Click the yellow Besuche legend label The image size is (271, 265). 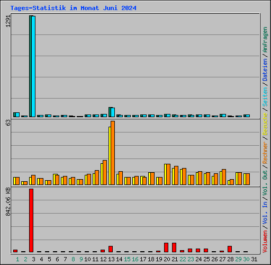point(265,124)
